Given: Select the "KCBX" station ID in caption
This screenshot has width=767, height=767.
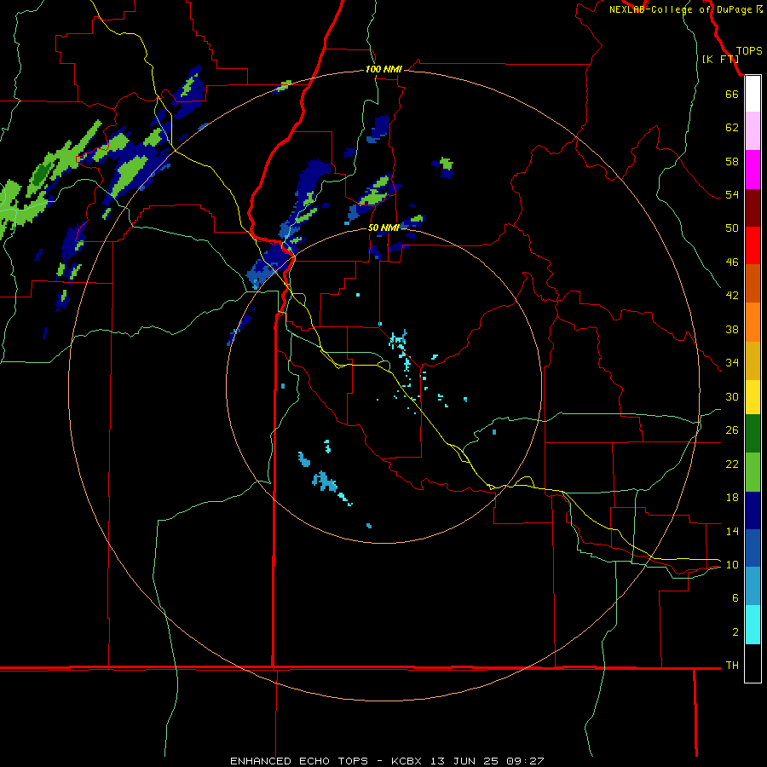Looking at the screenshot, I should pos(406,761).
